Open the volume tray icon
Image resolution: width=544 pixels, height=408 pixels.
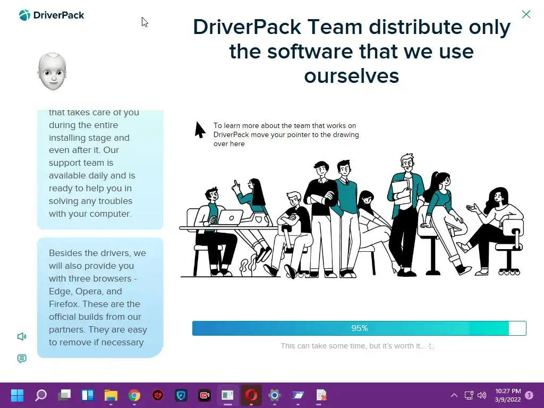click(x=482, y=395)
